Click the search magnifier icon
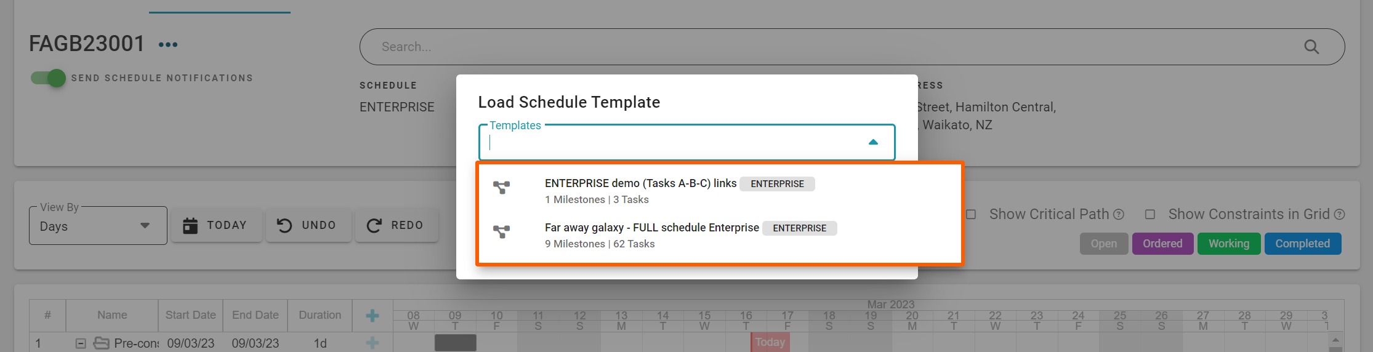The width and height of the screenshot is (1373, 352). tap(1311, 47)
